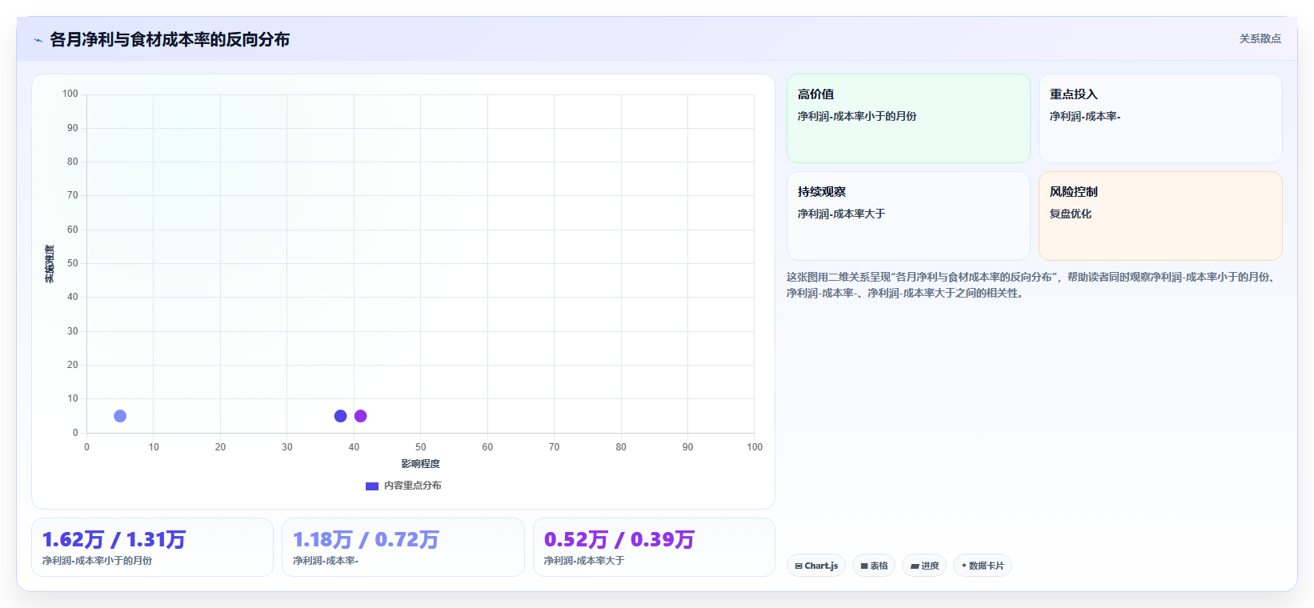Click the 1.18万 / 0.72万 stat value
Screen dimensions: 1314x608
point(366,540)
